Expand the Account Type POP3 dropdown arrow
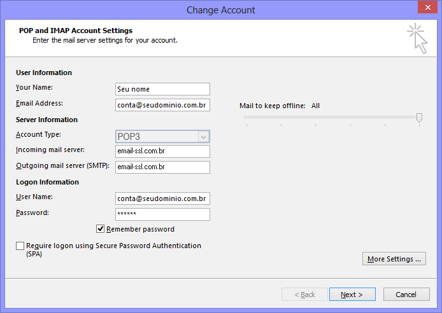The width and height of the screenshot is (442, 313). coord(204,137)
